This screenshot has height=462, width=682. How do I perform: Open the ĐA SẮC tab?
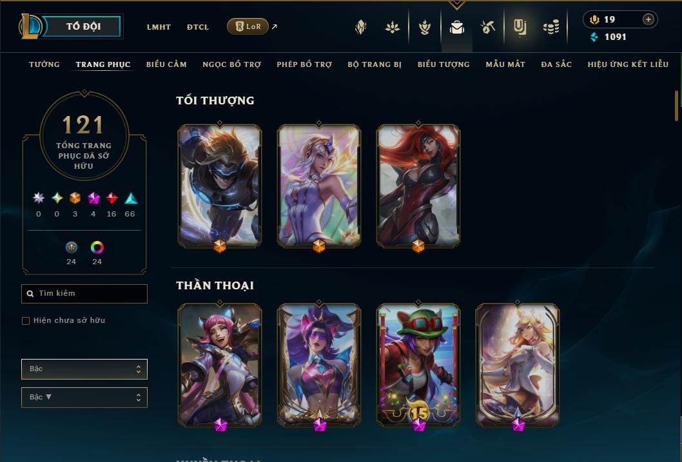(x=556, y=64)
